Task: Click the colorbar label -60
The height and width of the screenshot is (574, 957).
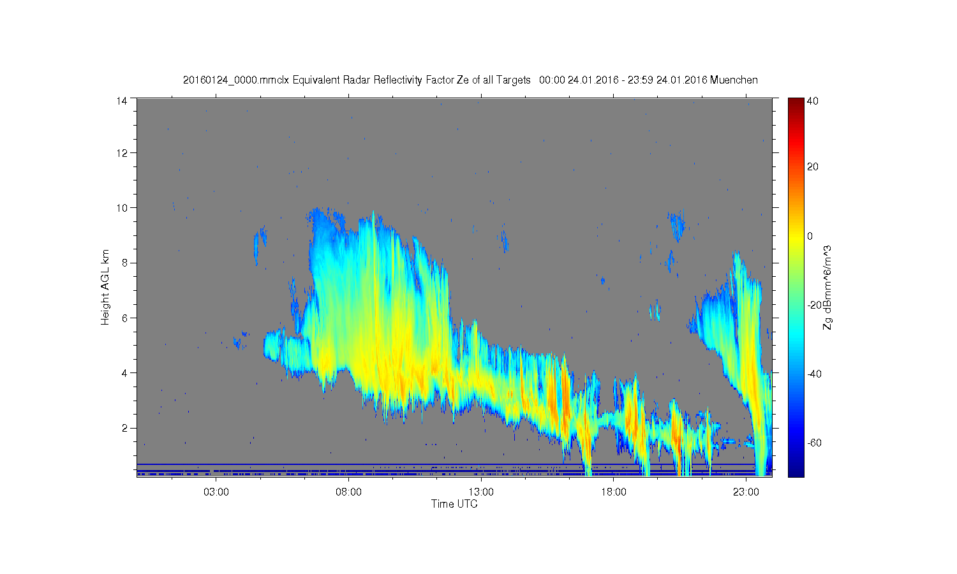Action: click(x=813, y=443)
